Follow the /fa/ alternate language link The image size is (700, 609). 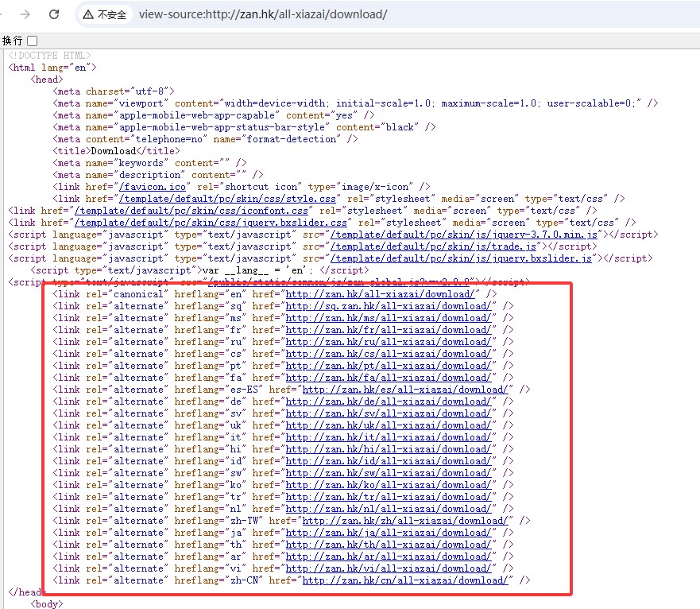[389, 378]
